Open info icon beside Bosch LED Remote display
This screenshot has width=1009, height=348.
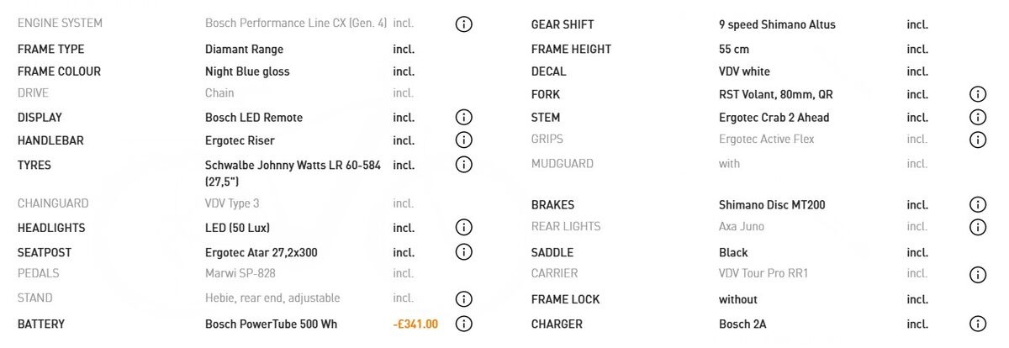(x=463, y=118)
